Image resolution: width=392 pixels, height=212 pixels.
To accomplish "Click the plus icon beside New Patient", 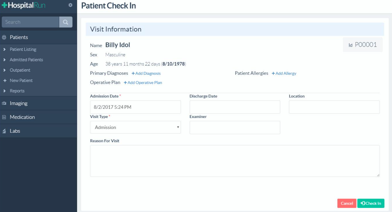I will coord(5,81).
